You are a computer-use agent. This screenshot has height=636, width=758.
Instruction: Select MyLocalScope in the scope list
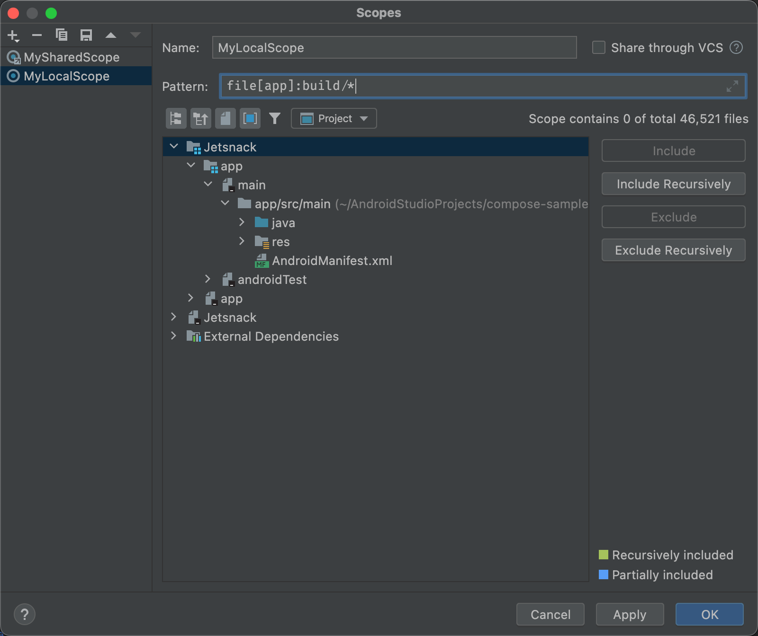[x=66, y=76]
